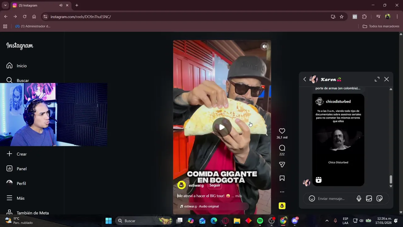Reload the page in browser
This screenshot has height=227, width=403.
click(25, 17)
